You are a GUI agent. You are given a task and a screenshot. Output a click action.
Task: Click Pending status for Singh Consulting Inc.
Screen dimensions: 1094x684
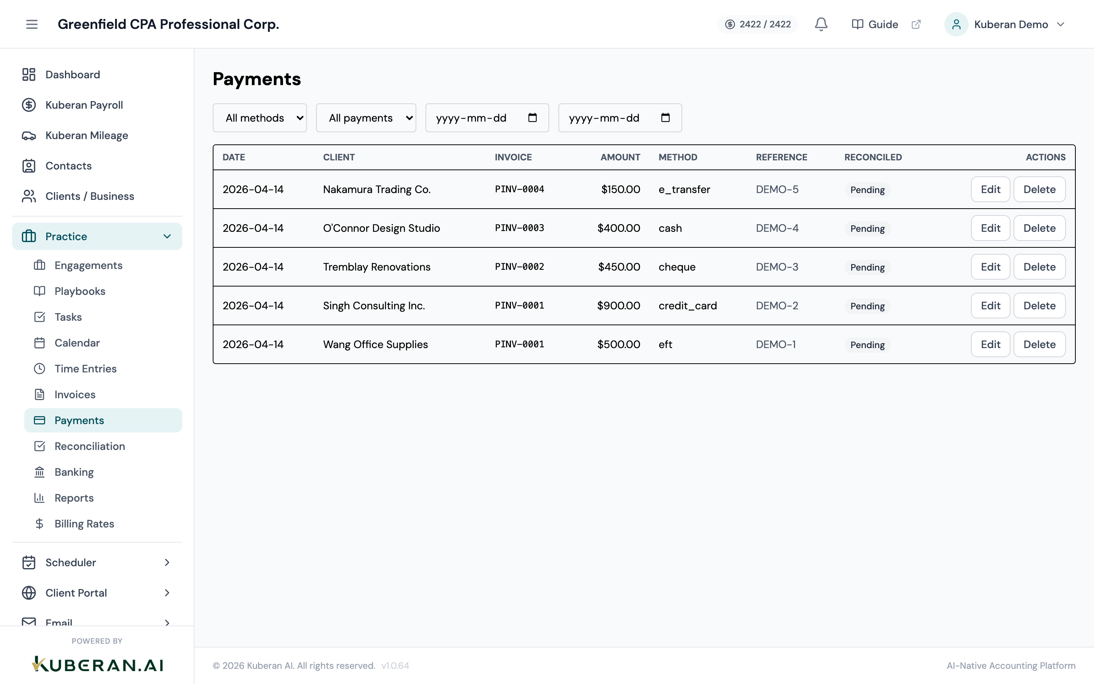867,306
